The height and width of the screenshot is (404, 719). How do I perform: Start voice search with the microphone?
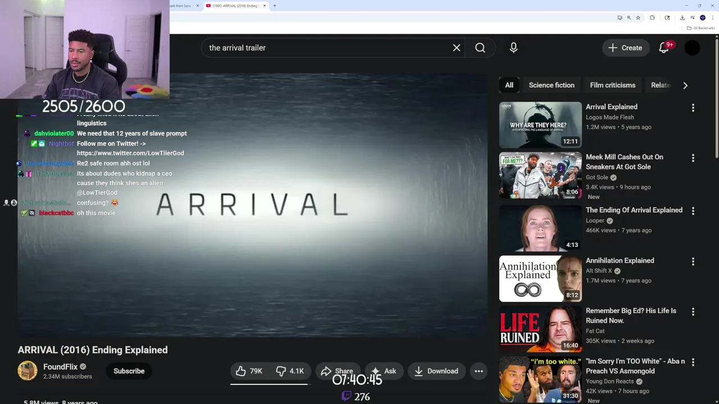point(513,48)
